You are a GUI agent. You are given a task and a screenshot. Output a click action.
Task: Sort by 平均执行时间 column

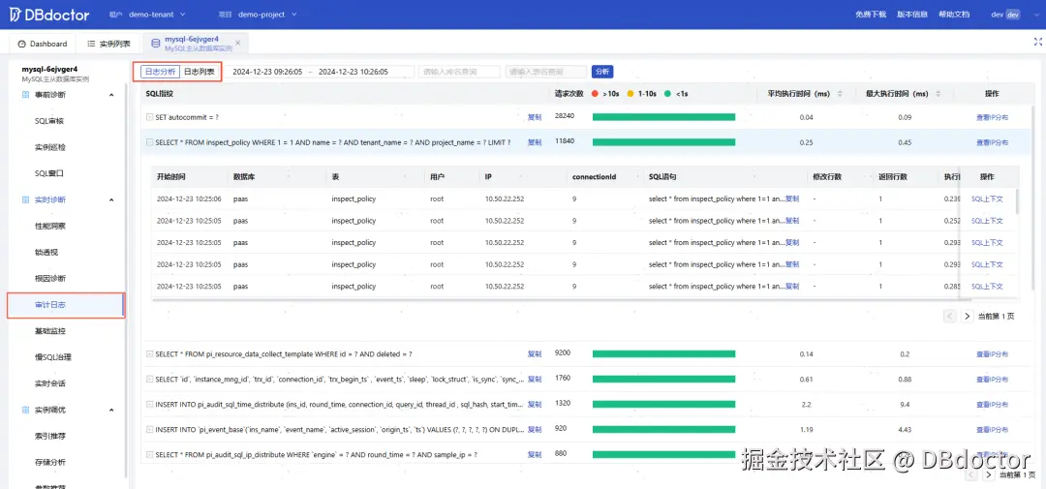[x=840, y=94]
